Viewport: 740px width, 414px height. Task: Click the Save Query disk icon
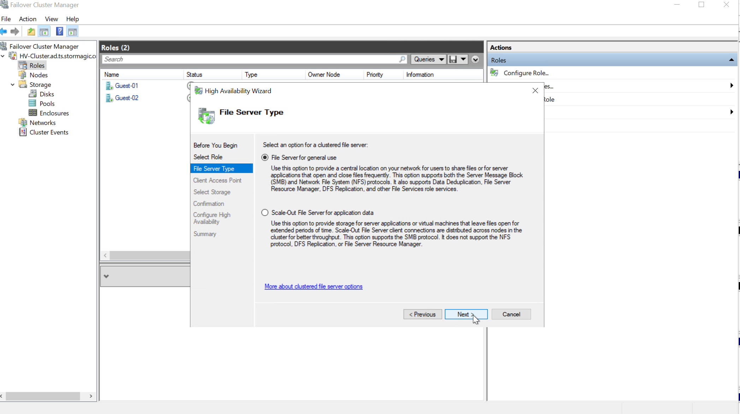coord(453,59)
